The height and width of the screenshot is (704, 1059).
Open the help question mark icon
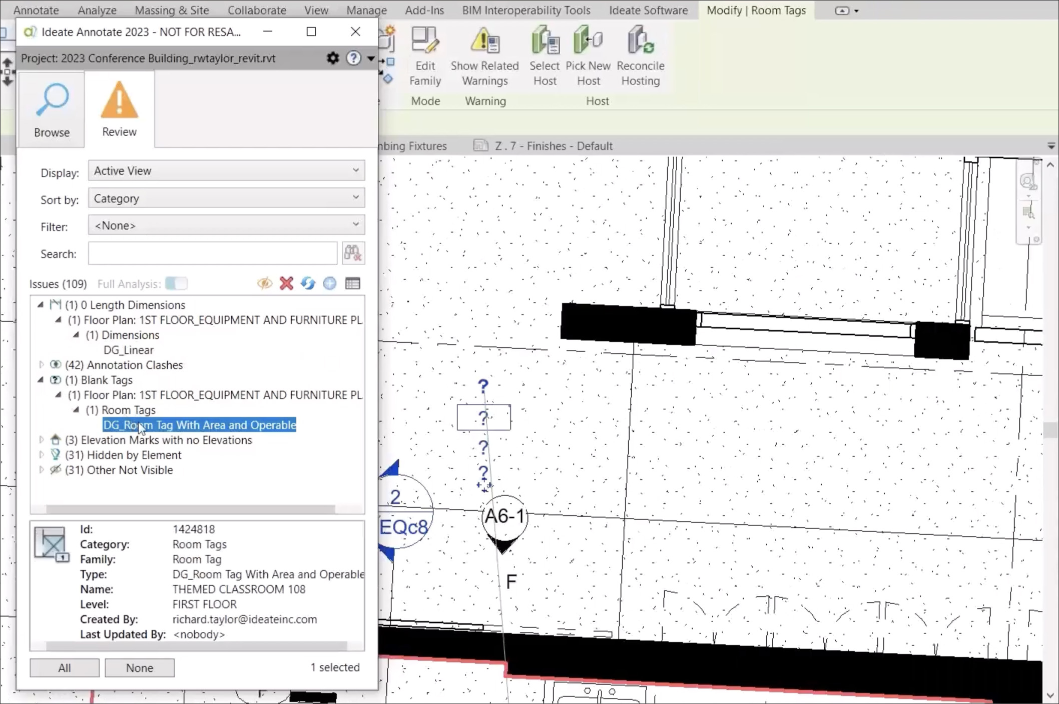pos(354,58)
